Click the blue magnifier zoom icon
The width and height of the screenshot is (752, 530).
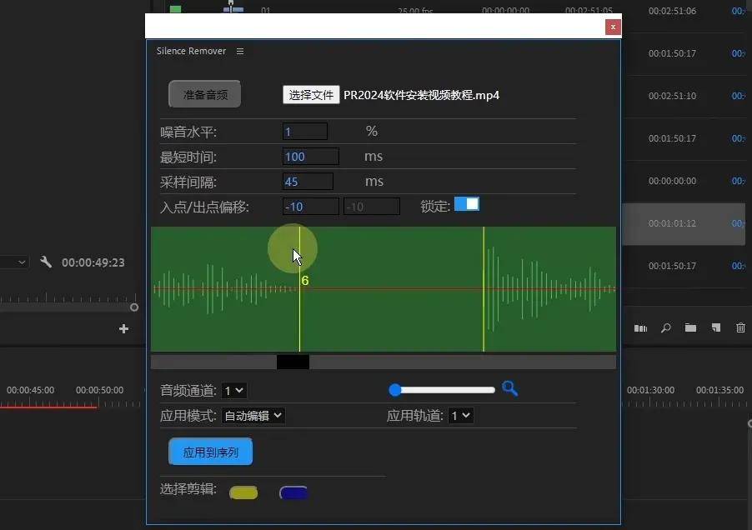509,388
